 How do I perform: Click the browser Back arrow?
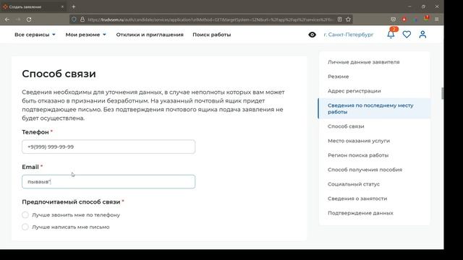pos(7,19)
